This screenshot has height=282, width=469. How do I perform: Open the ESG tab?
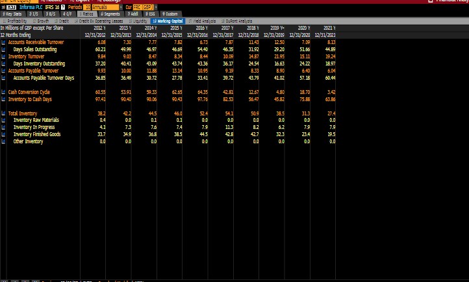click(x=151, y=14)
